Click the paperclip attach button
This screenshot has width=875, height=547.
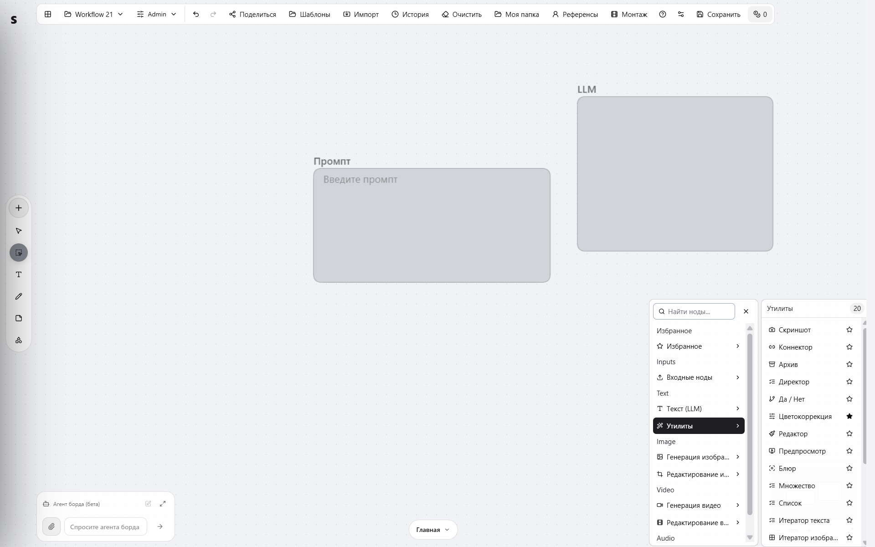(x=51, y=526)
